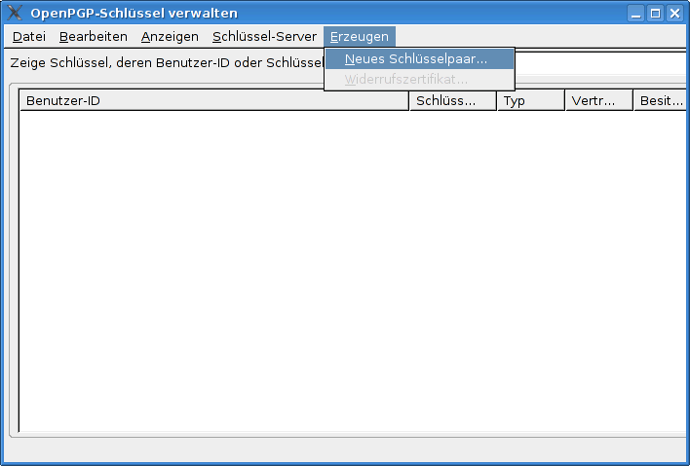Close the OpenPGP-Schlüssel verwalten window
Image resolution: width=690 pixels, height=466 pixels.
click(673, 14)
